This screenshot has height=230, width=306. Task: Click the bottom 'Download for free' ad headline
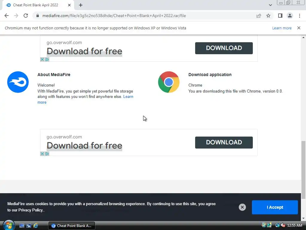click(x=84, y=146)
